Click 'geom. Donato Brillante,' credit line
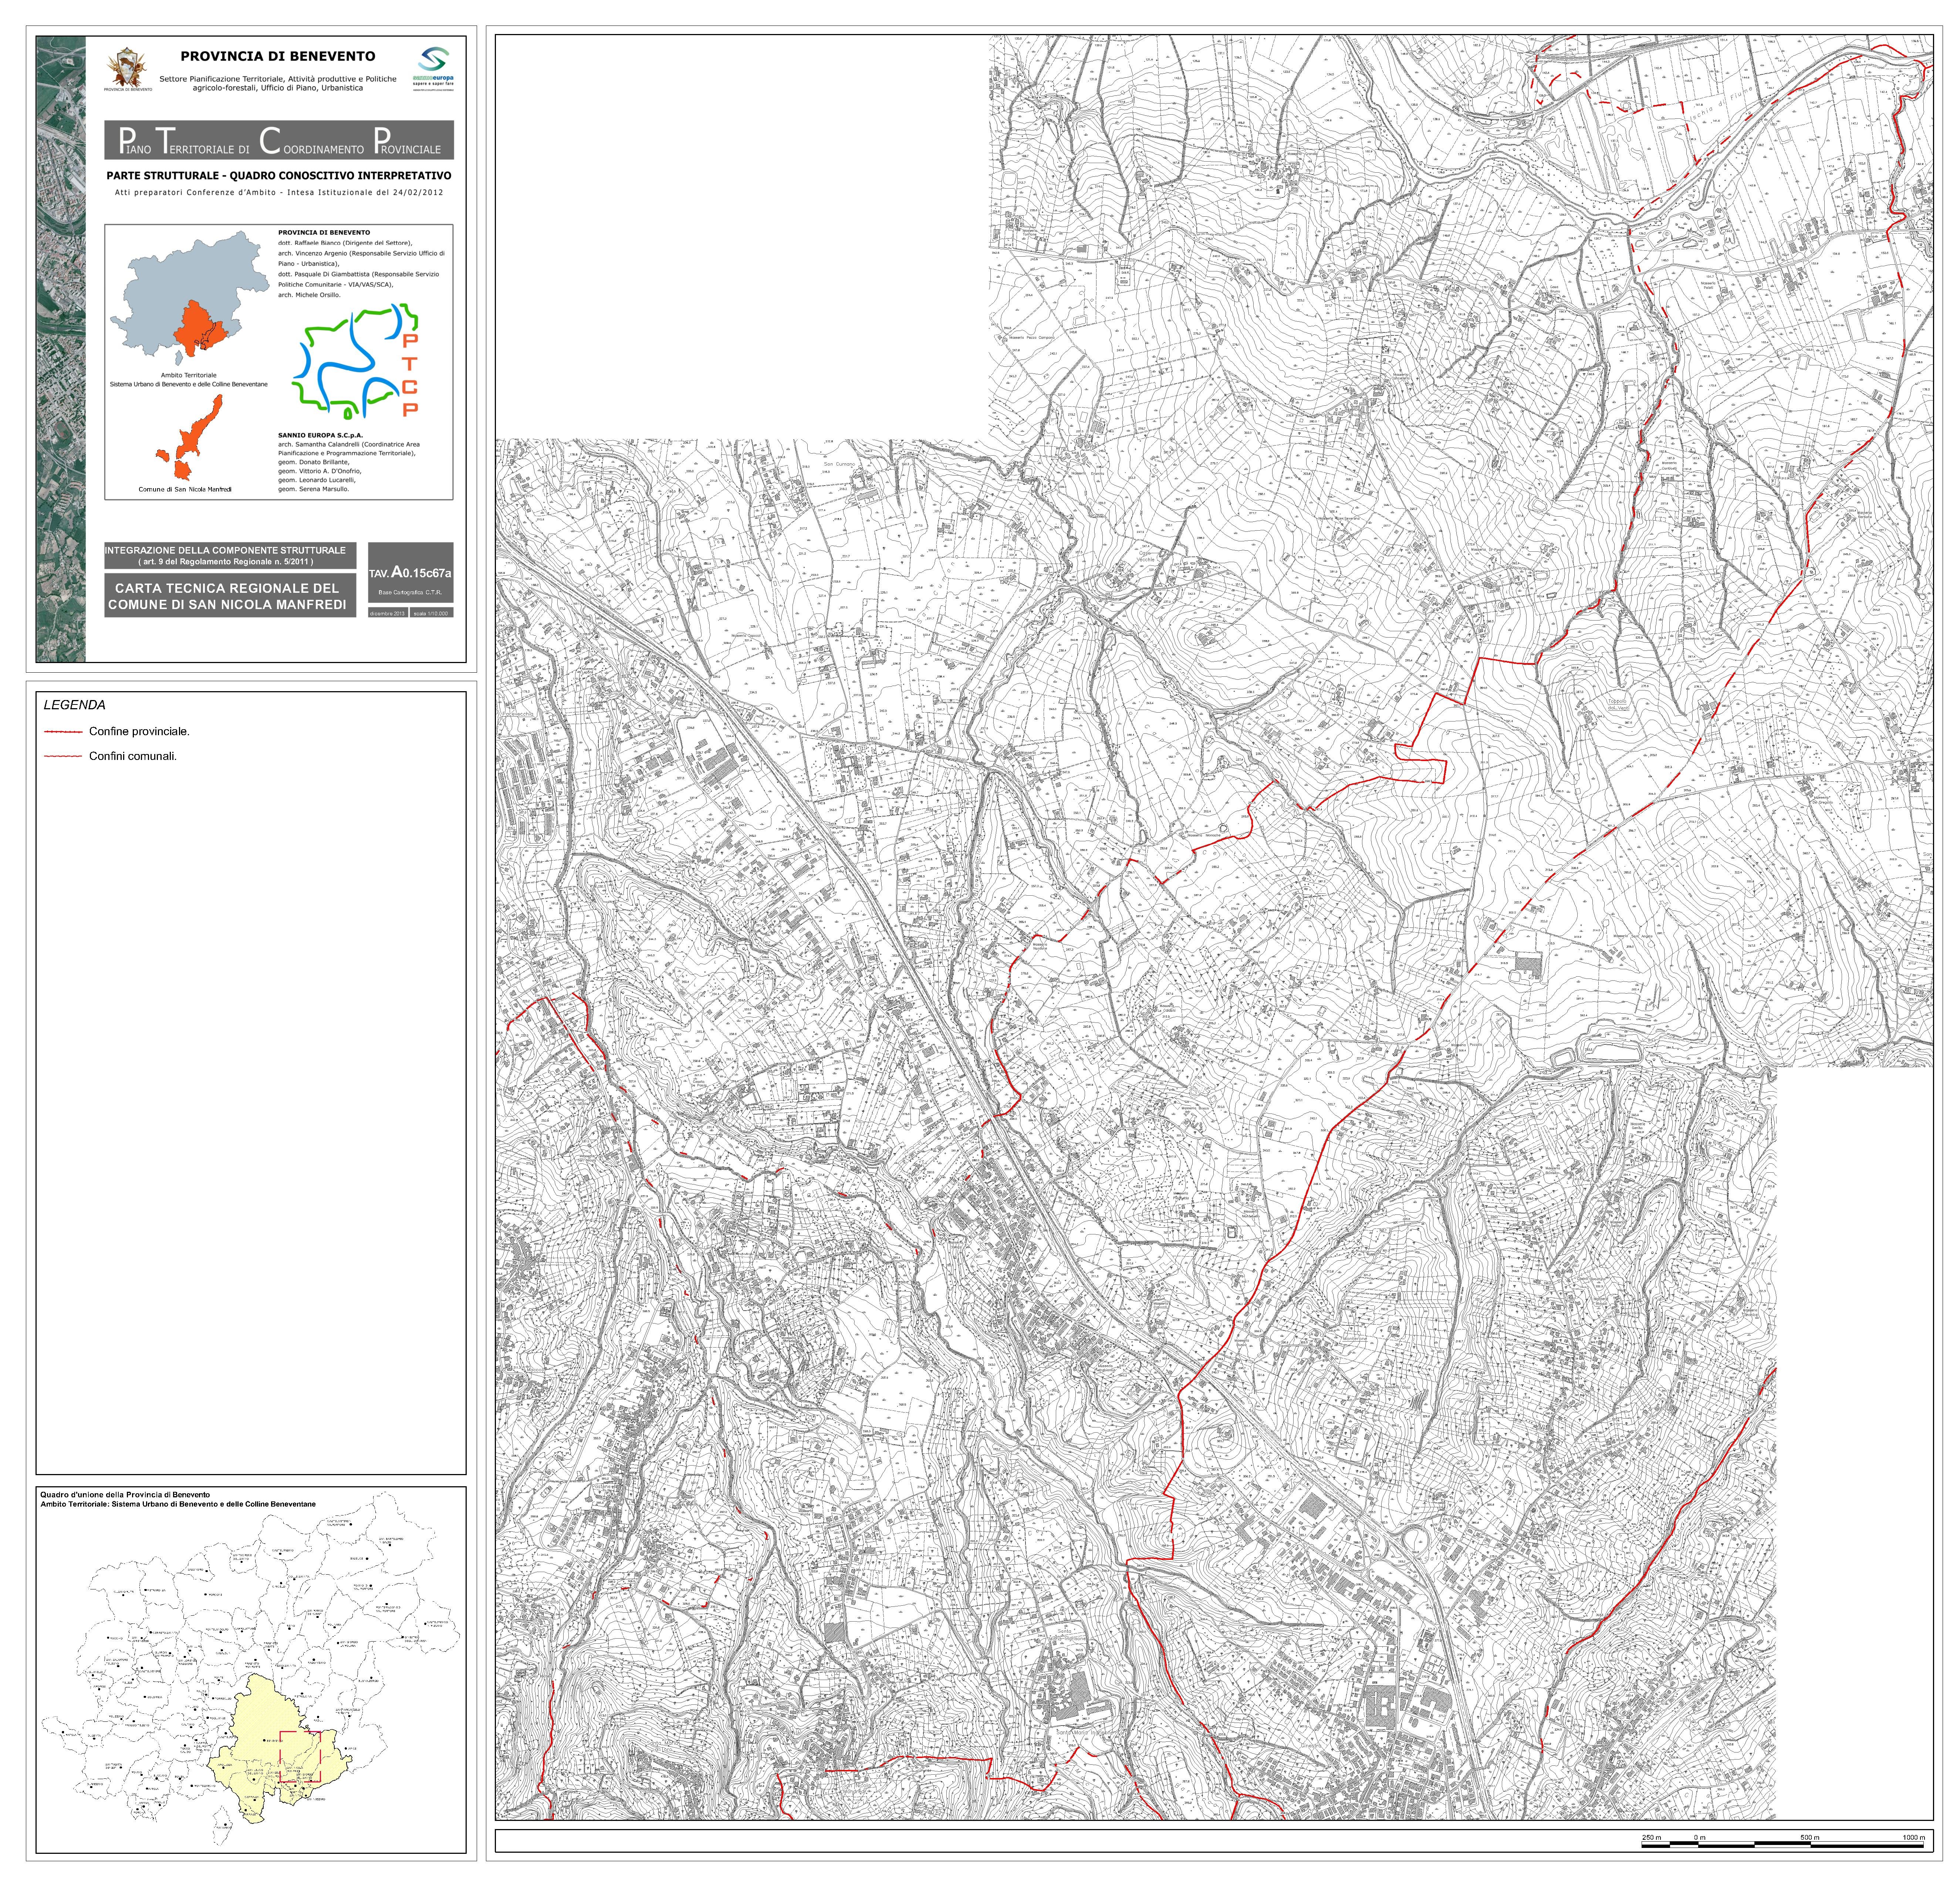Image resolution: width=1960 pixels, height=1886 pixels. point(314,463)
